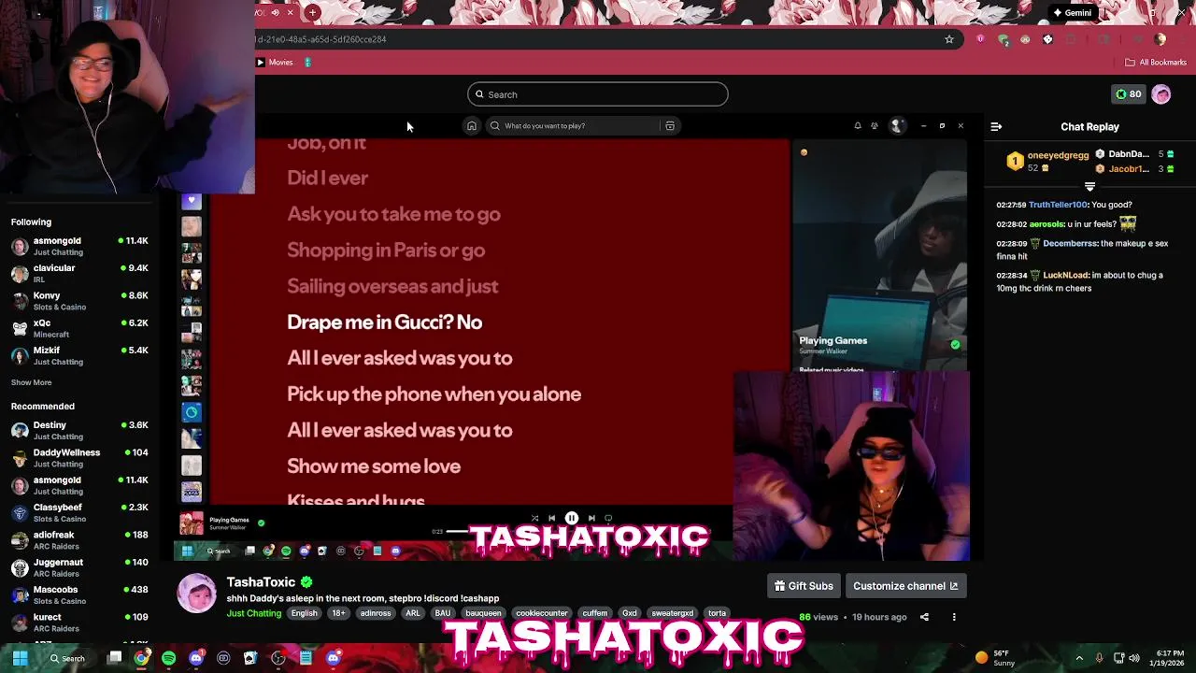Click the Gift Subs button

(804, 586)
